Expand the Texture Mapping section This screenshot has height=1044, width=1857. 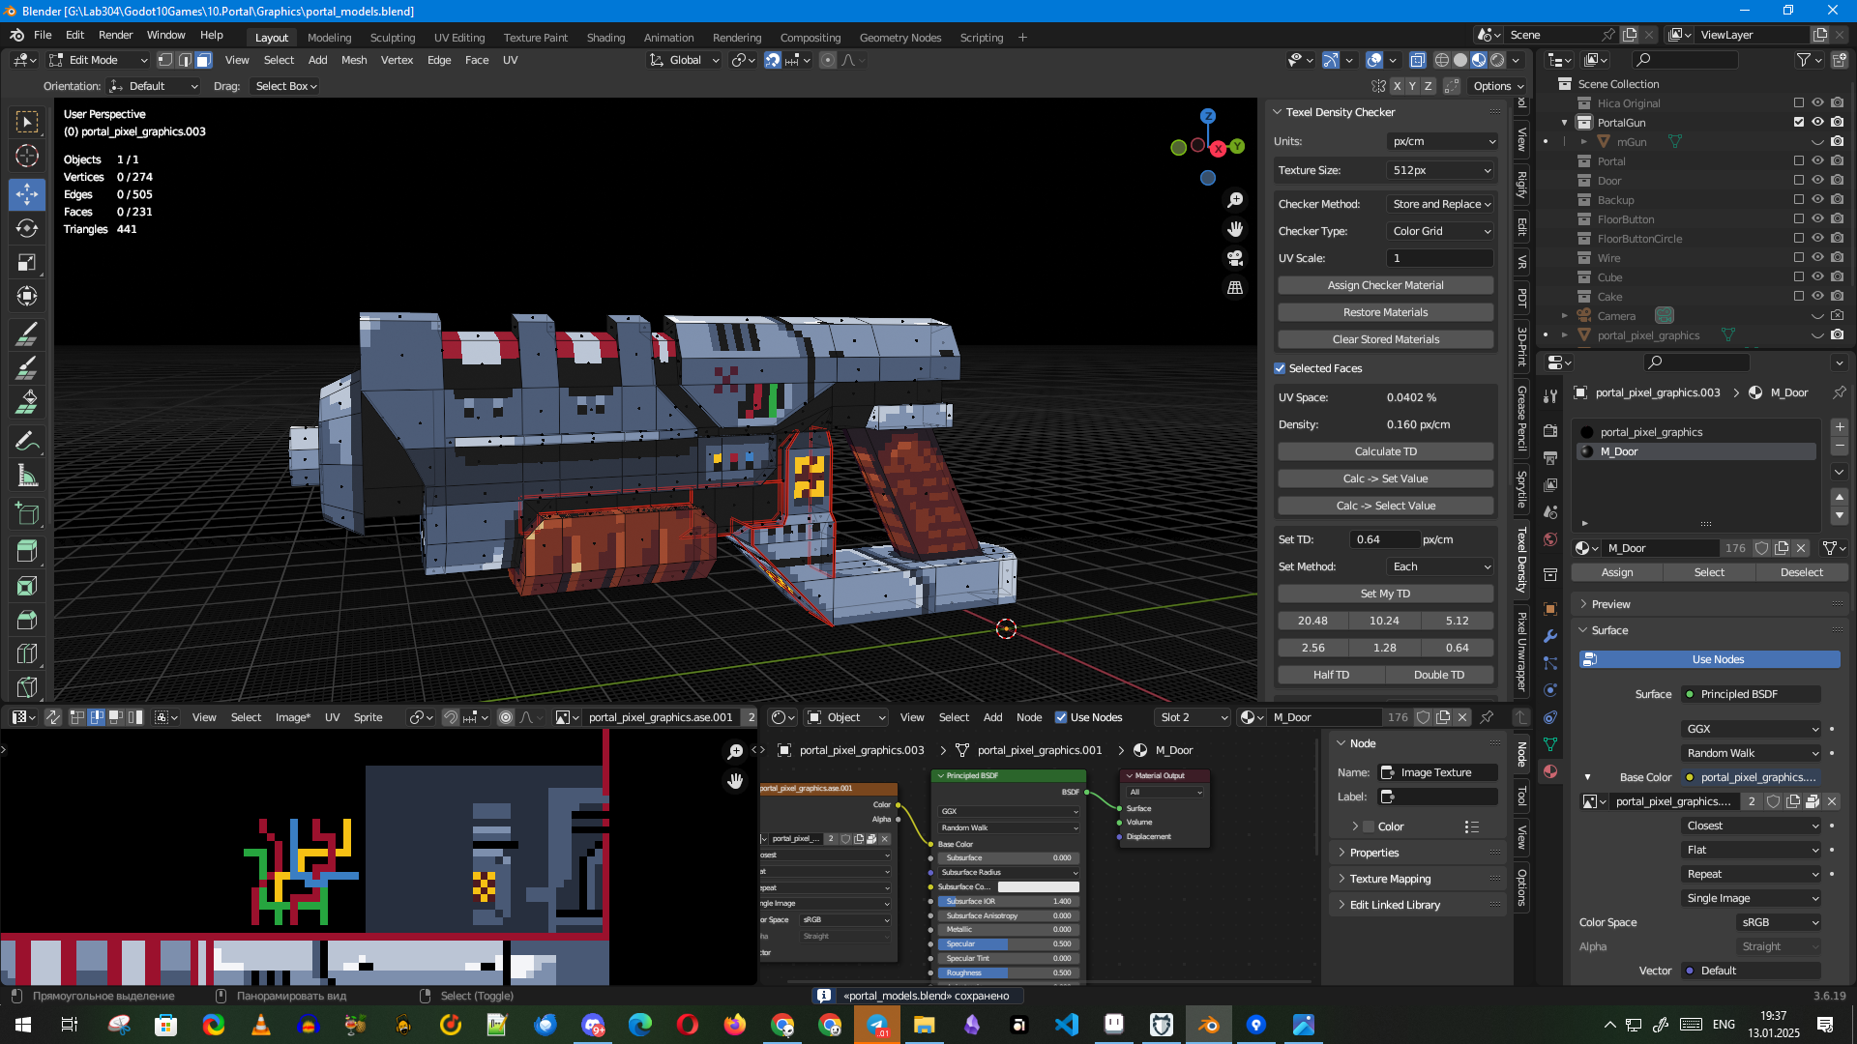pyautogui.click(x=1390, y=879)
